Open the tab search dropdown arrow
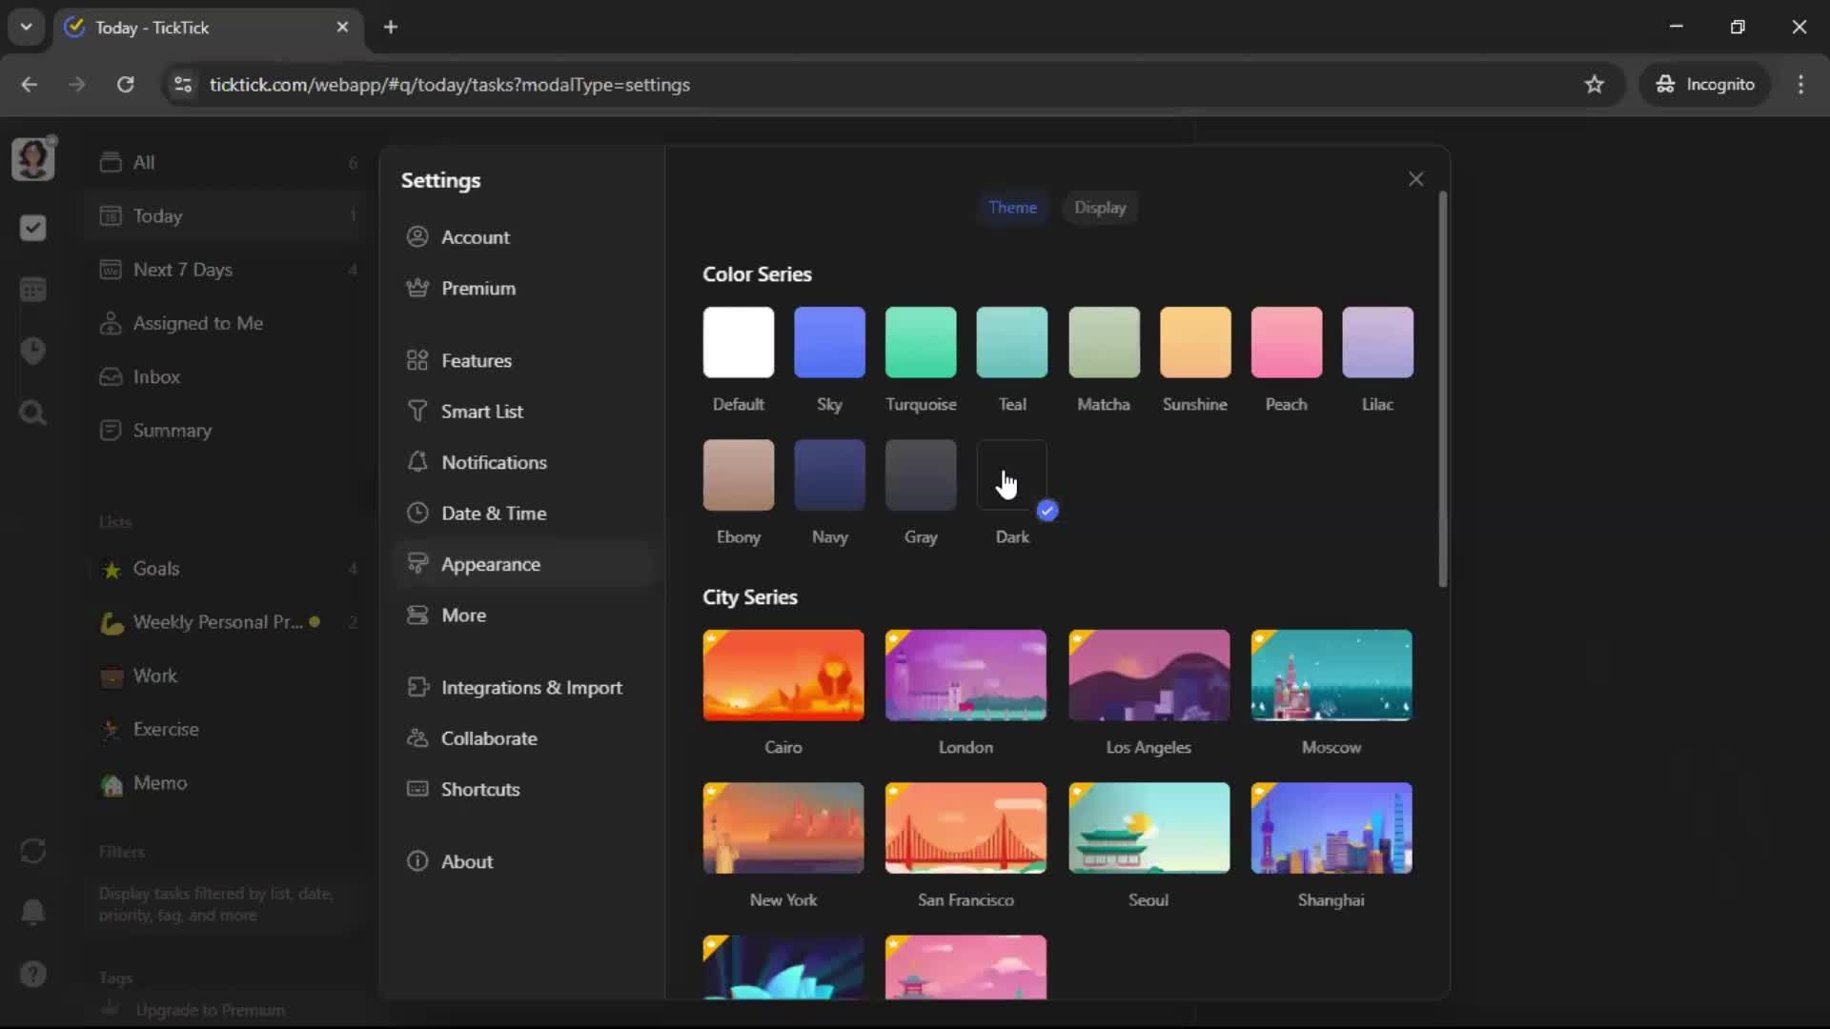Screen dimensions: 1830x1029 [x=26, y=27]
